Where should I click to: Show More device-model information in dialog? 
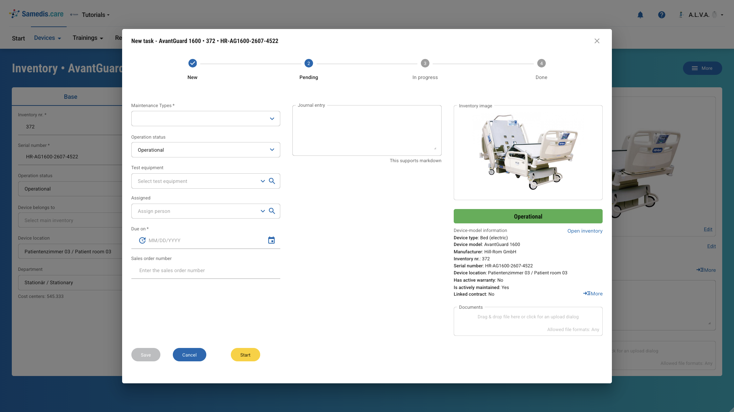coord(593,293)
